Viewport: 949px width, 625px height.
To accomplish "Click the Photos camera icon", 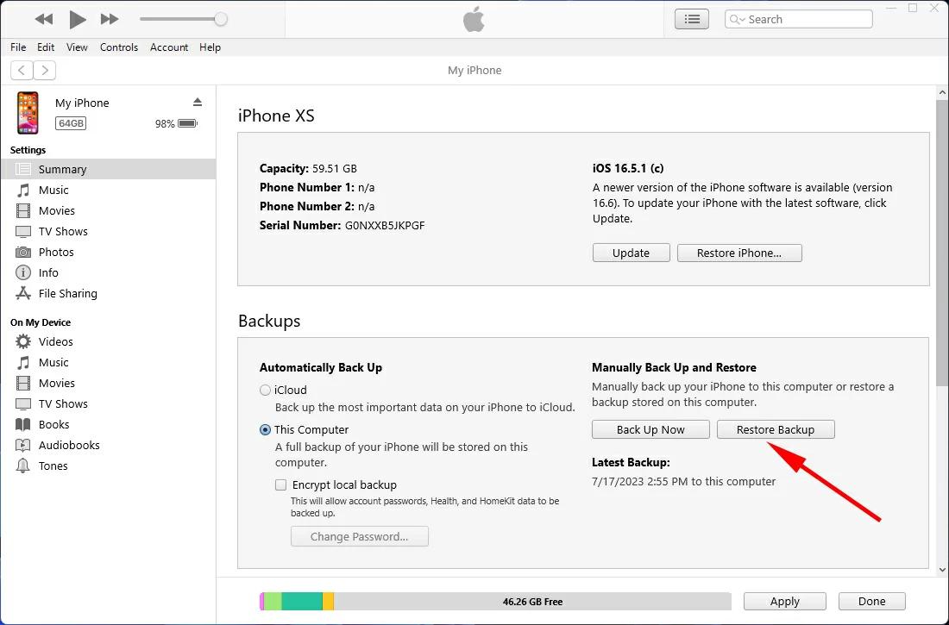I will pyautogui.click(x=23, y=253).
